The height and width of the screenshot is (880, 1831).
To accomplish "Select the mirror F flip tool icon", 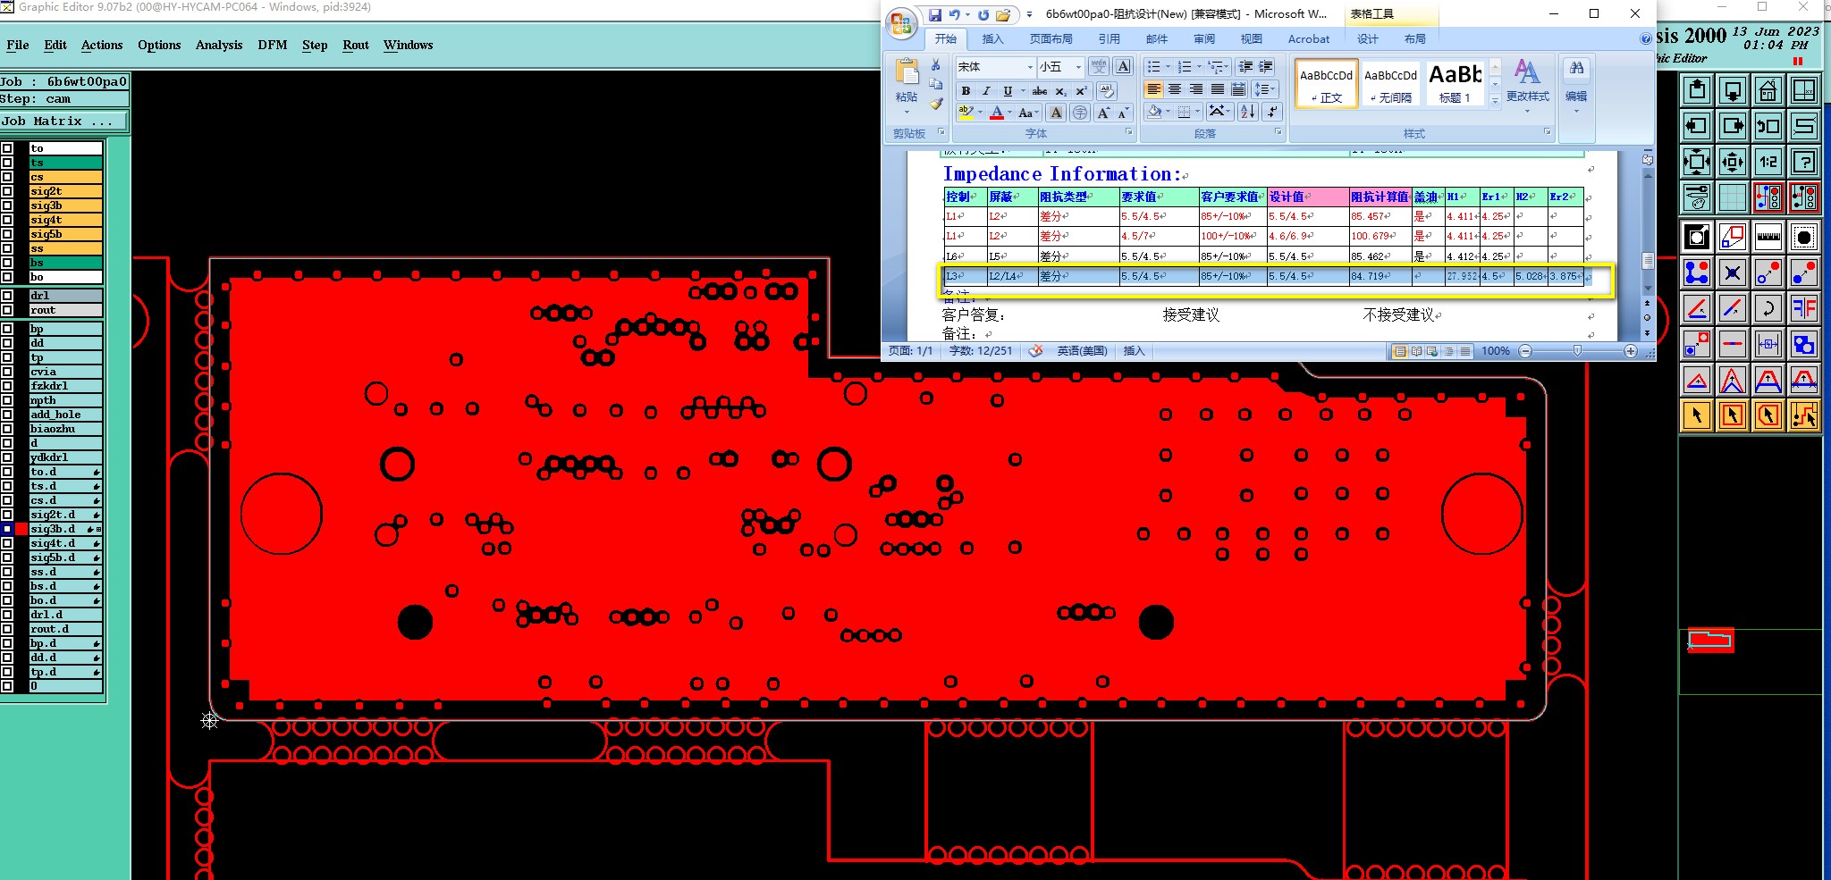I will [1804, 308].
